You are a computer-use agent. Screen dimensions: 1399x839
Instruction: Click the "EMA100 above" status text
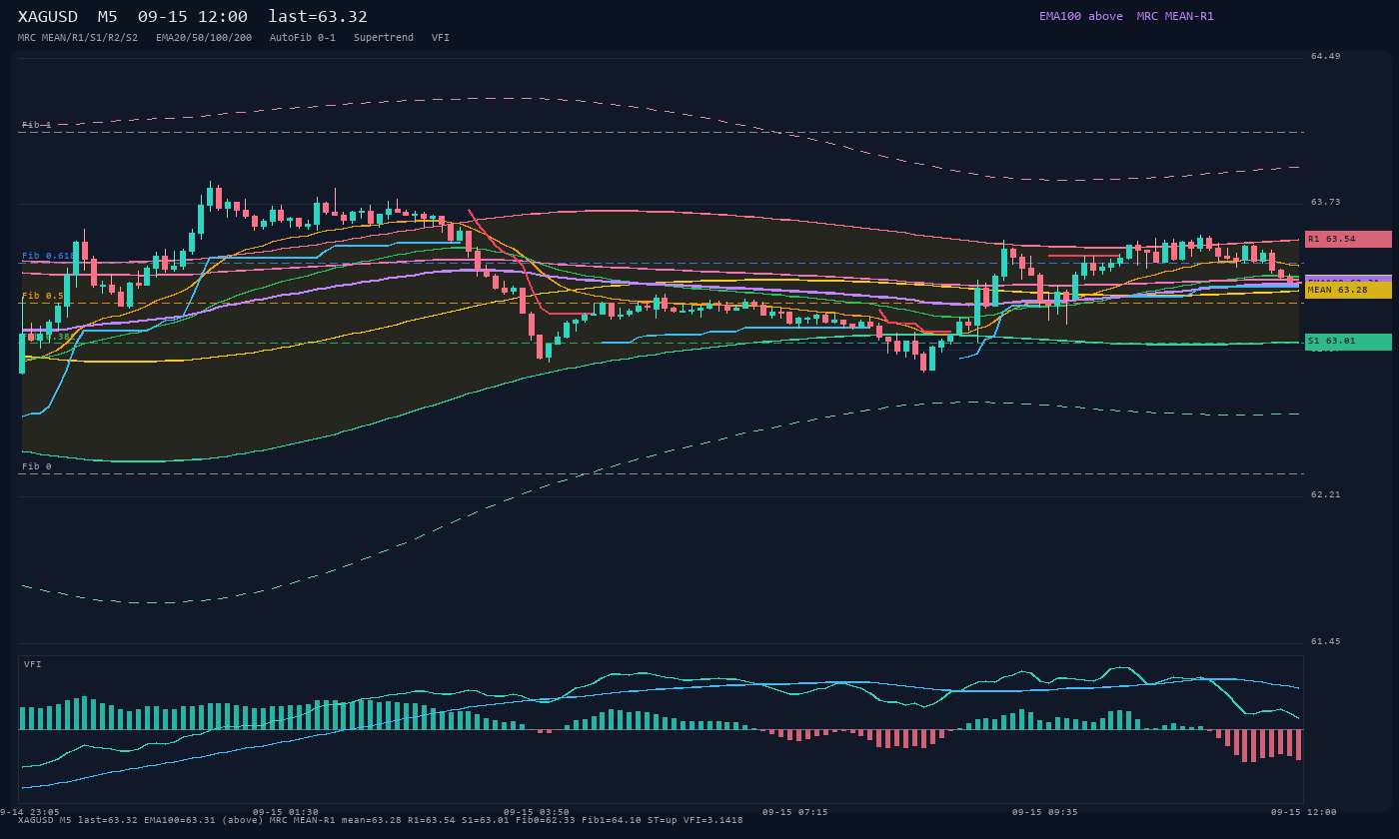pos(1081,16)
